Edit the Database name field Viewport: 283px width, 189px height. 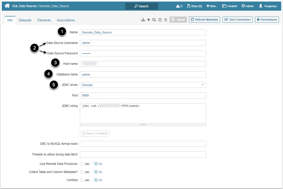click(143, 75)
